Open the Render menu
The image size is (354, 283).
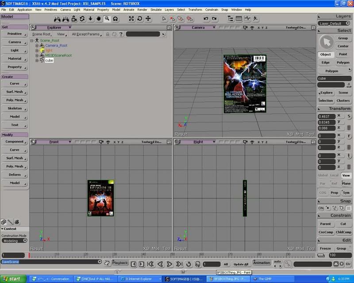142,10
